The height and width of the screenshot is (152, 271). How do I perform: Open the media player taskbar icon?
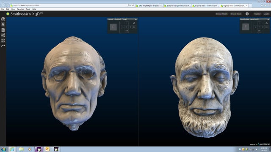(30, 149)
